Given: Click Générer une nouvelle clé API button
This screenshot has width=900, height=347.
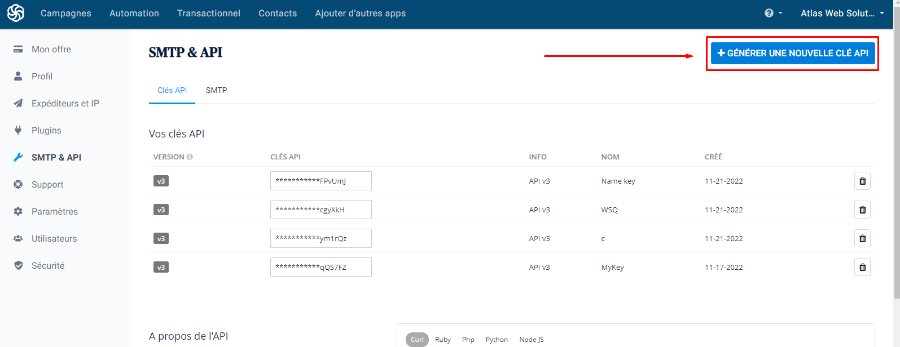Looking at the screenshot, I should click(x=793, y=53).
